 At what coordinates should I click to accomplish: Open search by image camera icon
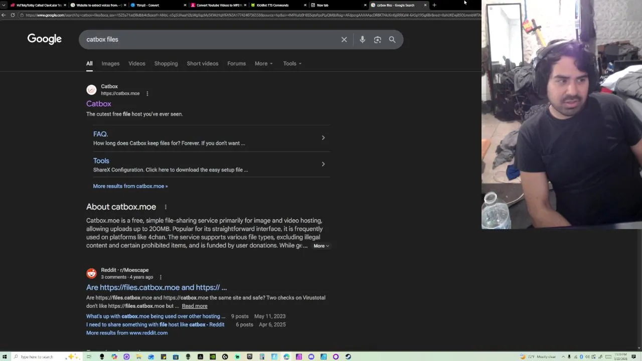pos(377,40)
